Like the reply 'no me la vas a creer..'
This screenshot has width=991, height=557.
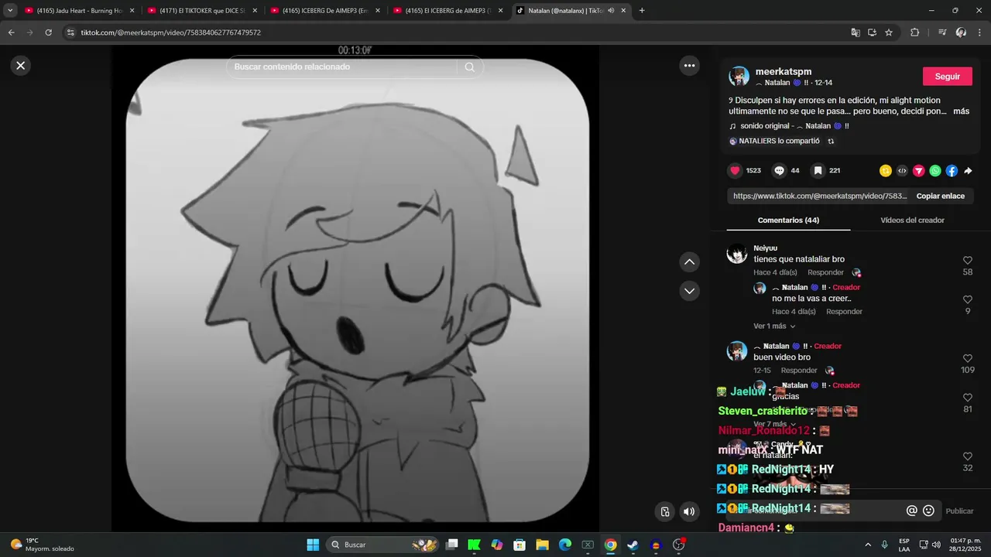967,299
